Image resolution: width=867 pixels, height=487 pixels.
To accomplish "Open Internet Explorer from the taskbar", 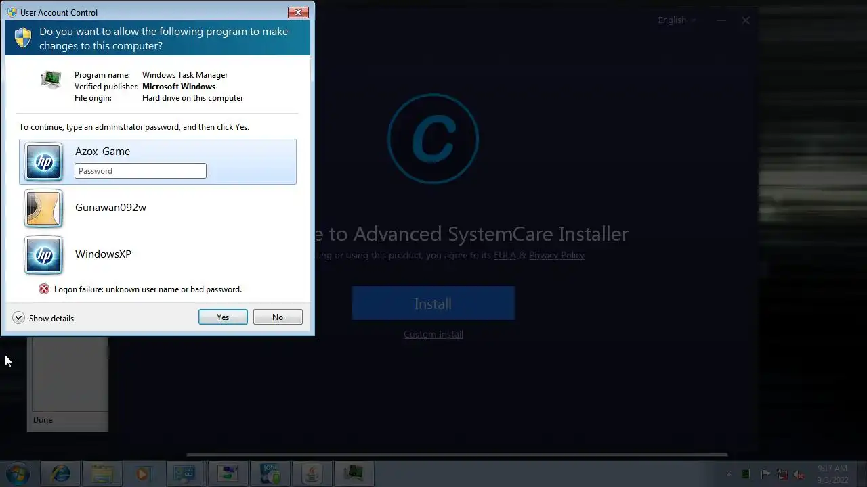I will coord(61,473).
